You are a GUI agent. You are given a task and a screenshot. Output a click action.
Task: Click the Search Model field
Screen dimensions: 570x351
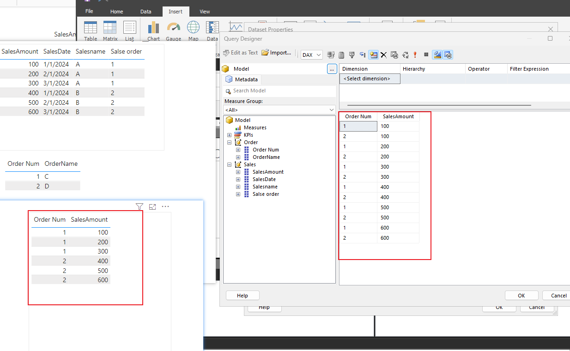(x=279, y=91)
